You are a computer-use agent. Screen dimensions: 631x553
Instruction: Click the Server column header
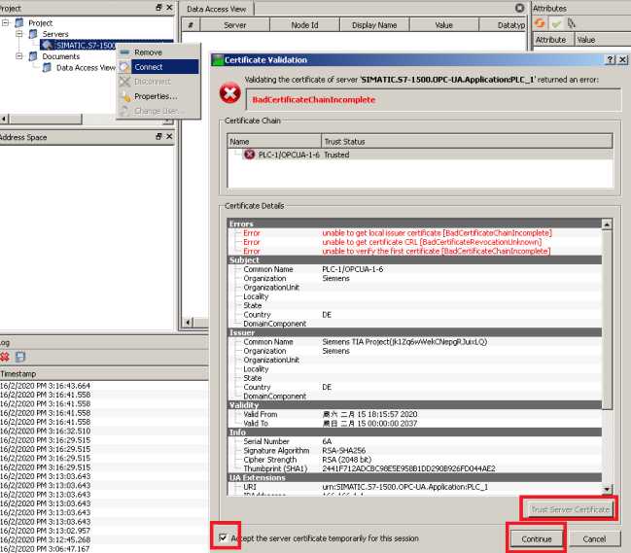(x=234, y=25)
